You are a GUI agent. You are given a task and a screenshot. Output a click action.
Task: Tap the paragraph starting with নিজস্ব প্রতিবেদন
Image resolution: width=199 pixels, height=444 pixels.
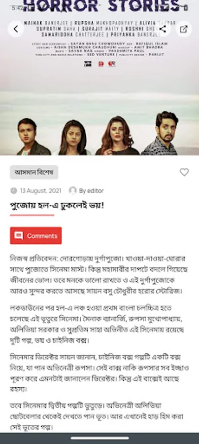[99, 275]
